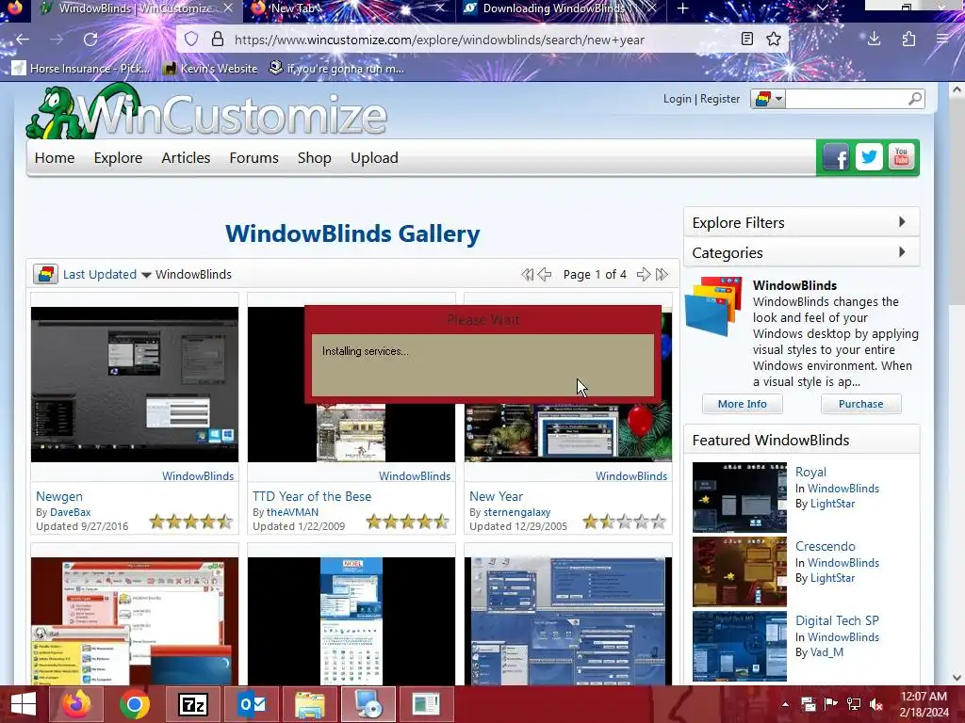The height and width of the screenshot is (723, 965).
Task: Open the WinCustomize YouTube icon
Action: pos(901,157)
